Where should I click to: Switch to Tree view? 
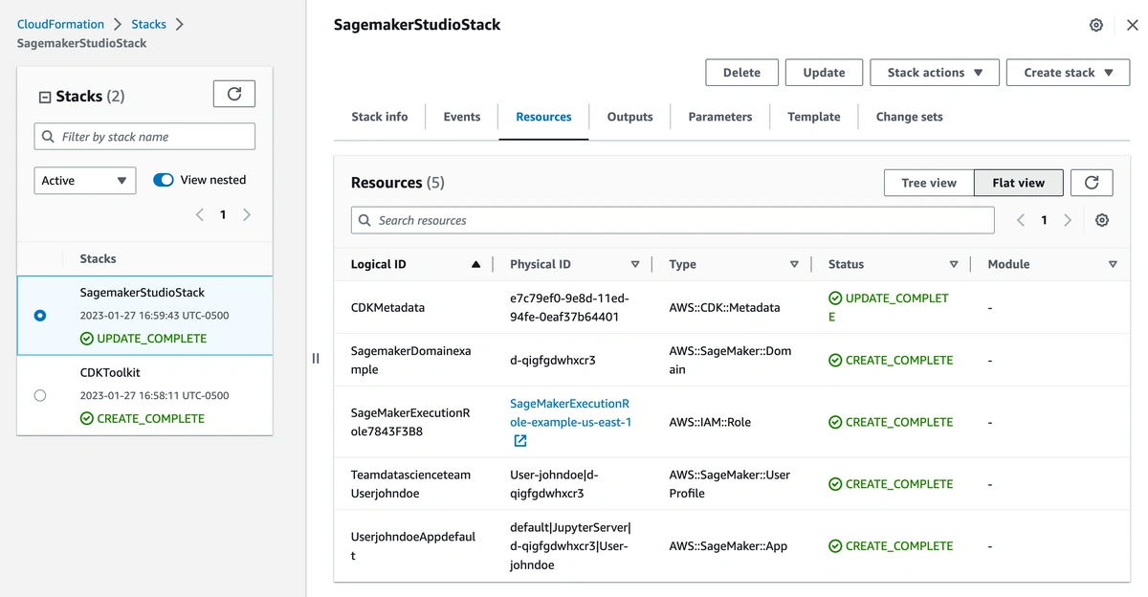pos(929,183)
